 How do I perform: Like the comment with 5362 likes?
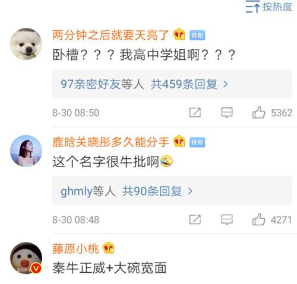pos(258,113)
